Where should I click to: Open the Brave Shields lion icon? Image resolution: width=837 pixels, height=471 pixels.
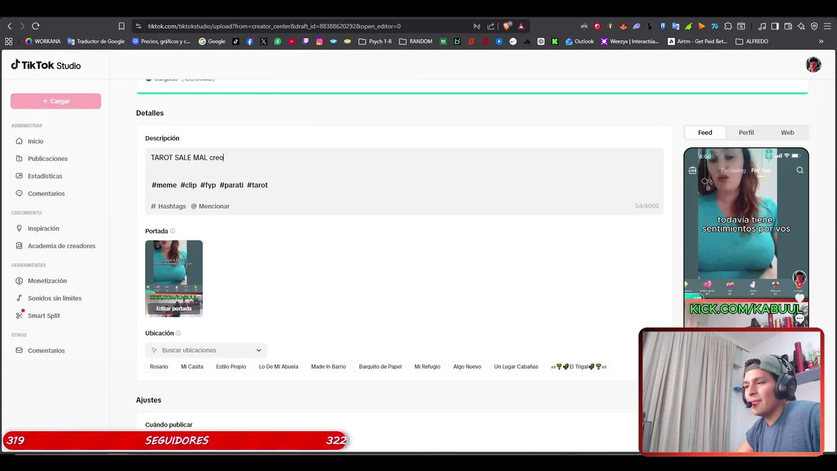(507, 26)
